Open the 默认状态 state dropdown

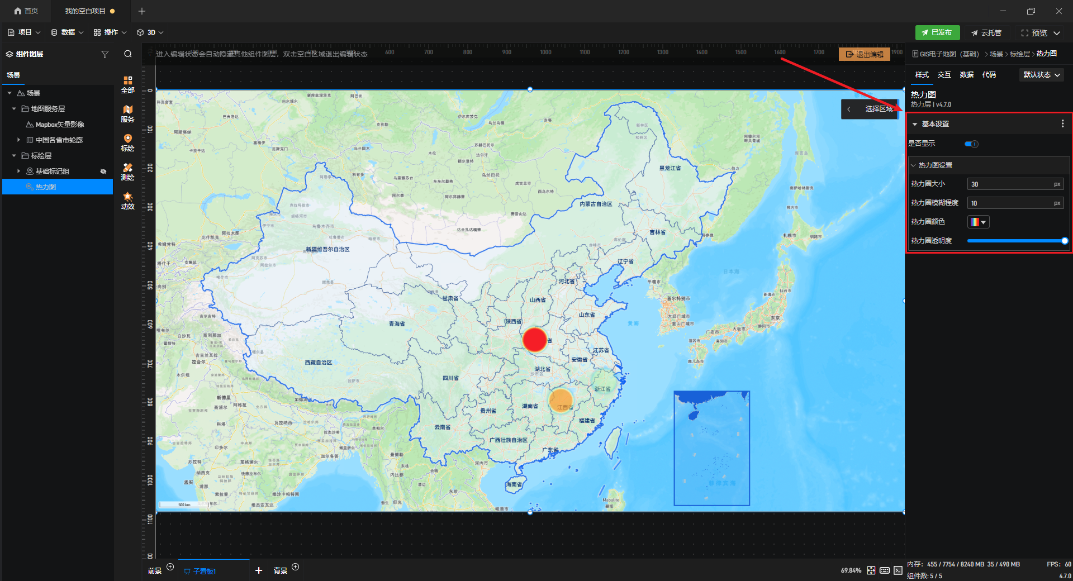pos(1041,75)
